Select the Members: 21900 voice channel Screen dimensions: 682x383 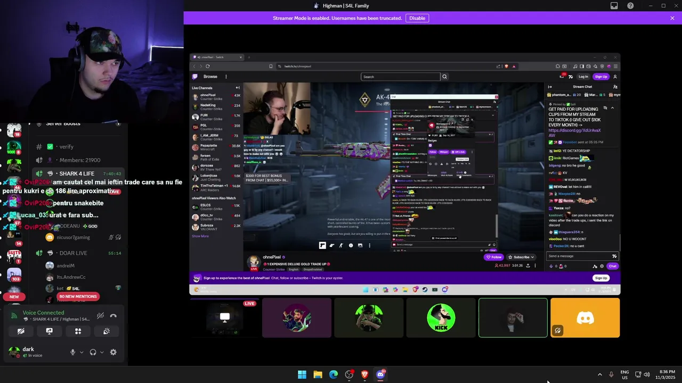79,160
